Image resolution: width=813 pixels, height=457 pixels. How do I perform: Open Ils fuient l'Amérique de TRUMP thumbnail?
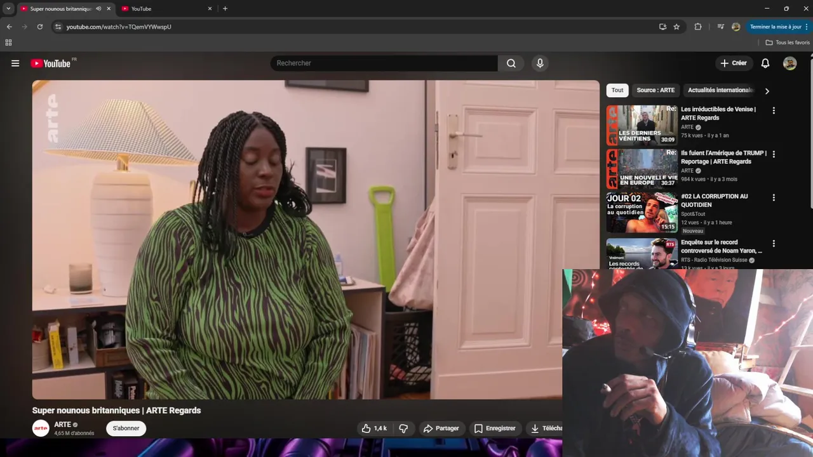[642, 169]
